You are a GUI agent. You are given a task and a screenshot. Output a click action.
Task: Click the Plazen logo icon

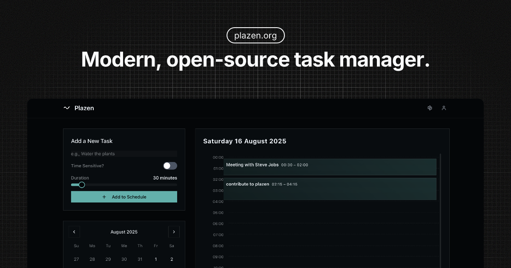pos(66,108)
